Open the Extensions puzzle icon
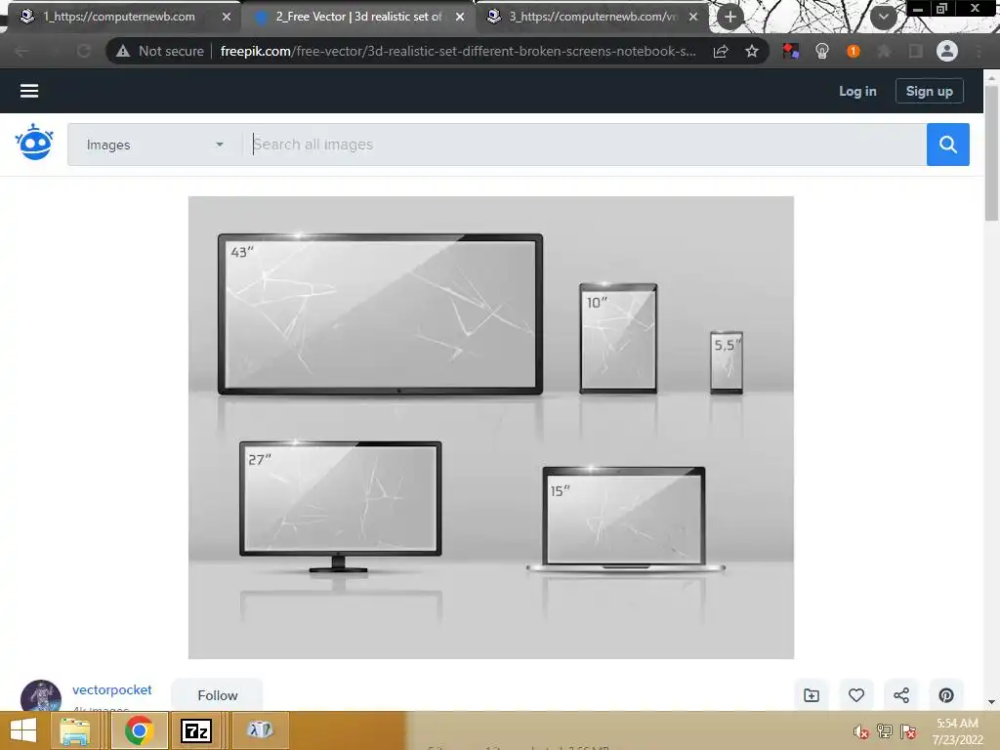 [884, 52]
